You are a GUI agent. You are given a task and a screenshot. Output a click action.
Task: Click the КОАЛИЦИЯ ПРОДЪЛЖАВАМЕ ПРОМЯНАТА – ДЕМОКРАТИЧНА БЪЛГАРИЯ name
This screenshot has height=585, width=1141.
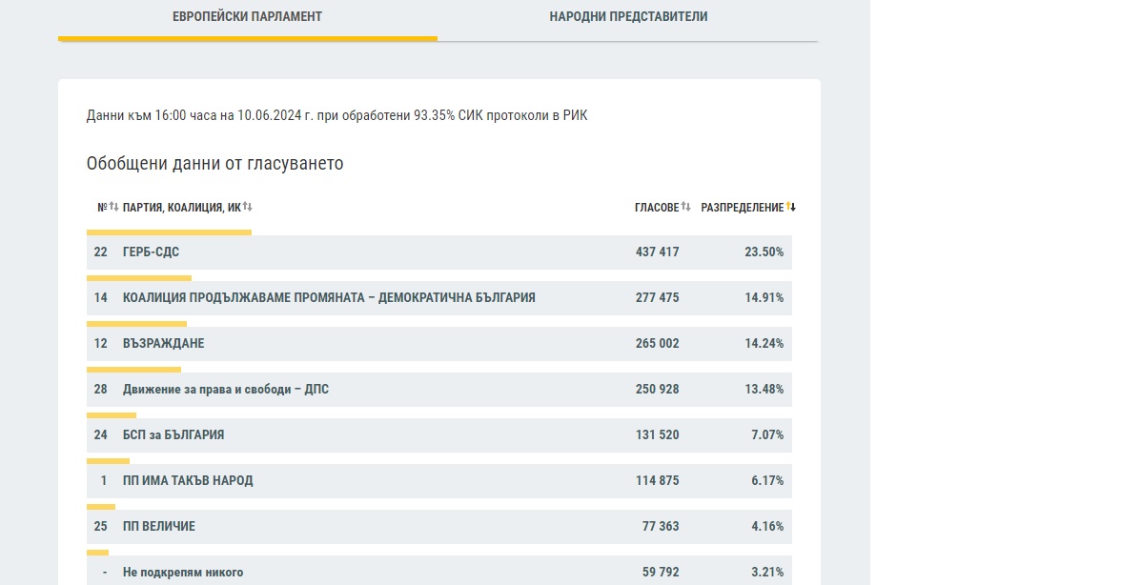pos(329,298)
